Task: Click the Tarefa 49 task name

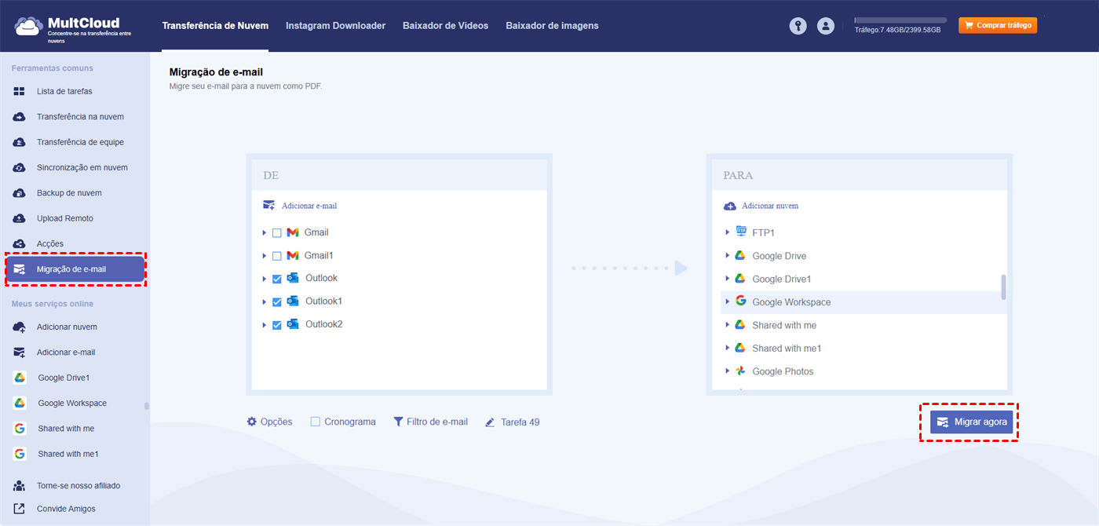Action: point(520,422)
